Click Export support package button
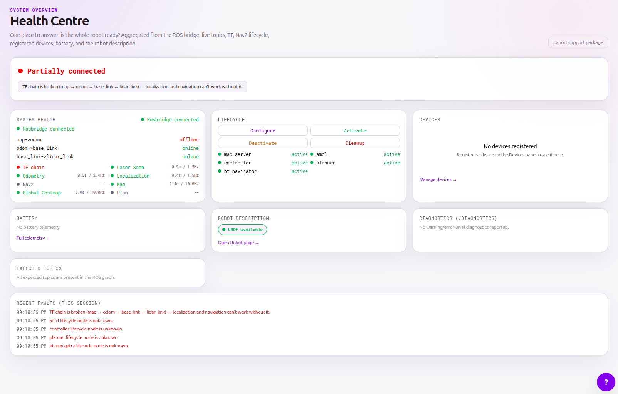618x394 pixels. tap(578, 42)
